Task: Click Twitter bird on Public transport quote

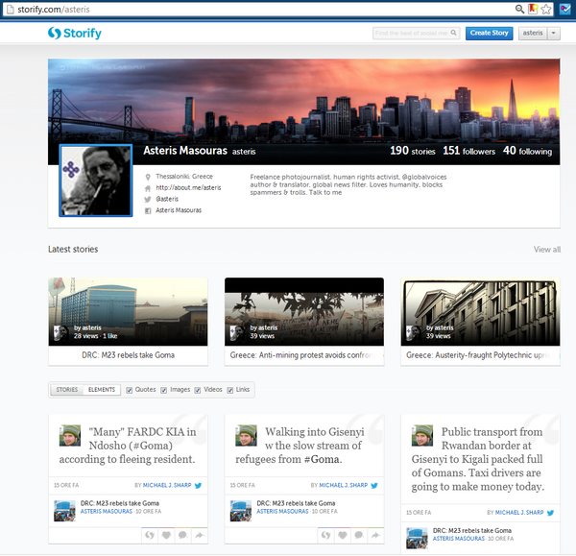Action: [550, 513]
